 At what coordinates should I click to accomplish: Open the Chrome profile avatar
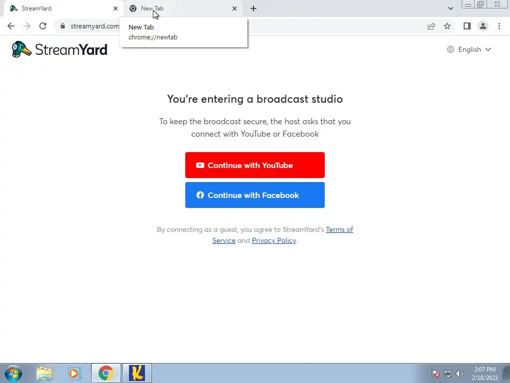483,26
